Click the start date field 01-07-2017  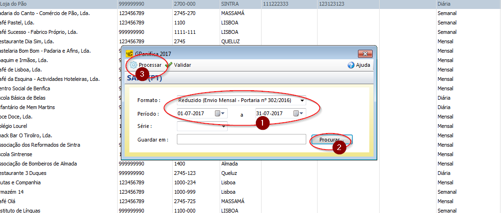pyautogui.click(x=194, y=113)
